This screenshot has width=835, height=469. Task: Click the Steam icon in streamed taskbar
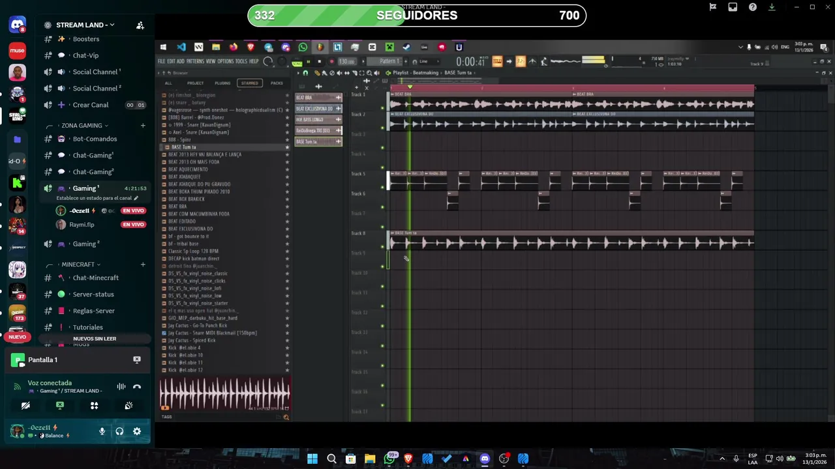406,47
